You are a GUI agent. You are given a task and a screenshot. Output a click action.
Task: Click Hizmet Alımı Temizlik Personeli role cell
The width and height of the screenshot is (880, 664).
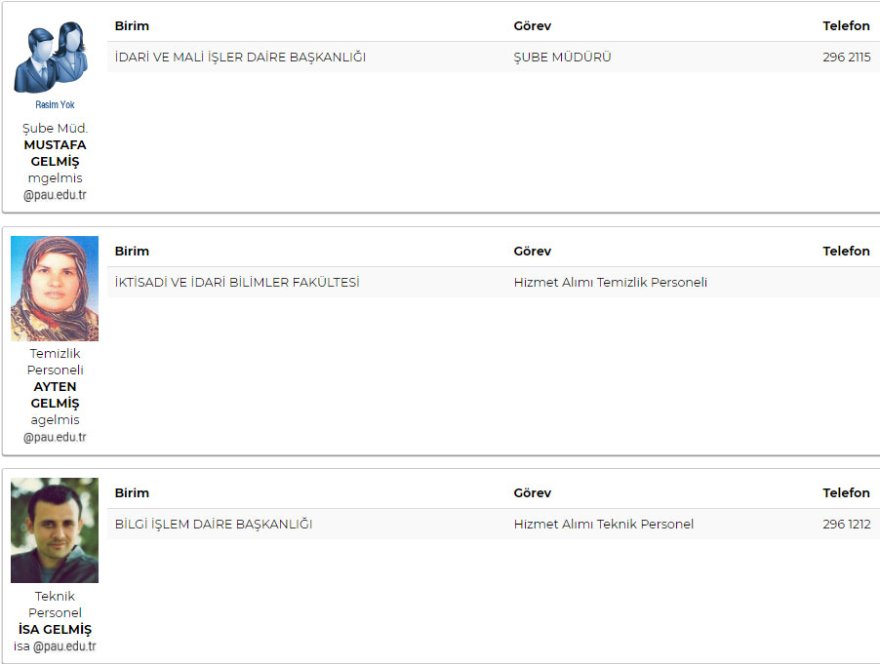pyautogui.click(x=610, y=282)
